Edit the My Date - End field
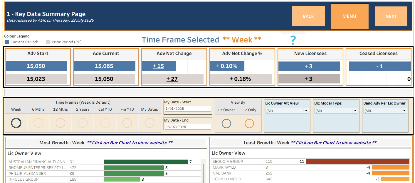 pos(188,127)
